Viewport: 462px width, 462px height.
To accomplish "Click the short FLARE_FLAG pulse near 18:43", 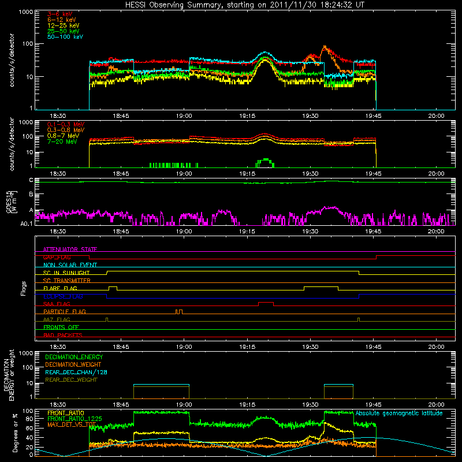I will pyautogui.click(x=113, y=287).
